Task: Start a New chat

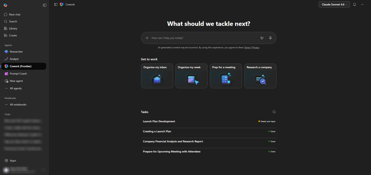Action: (14, 14)
